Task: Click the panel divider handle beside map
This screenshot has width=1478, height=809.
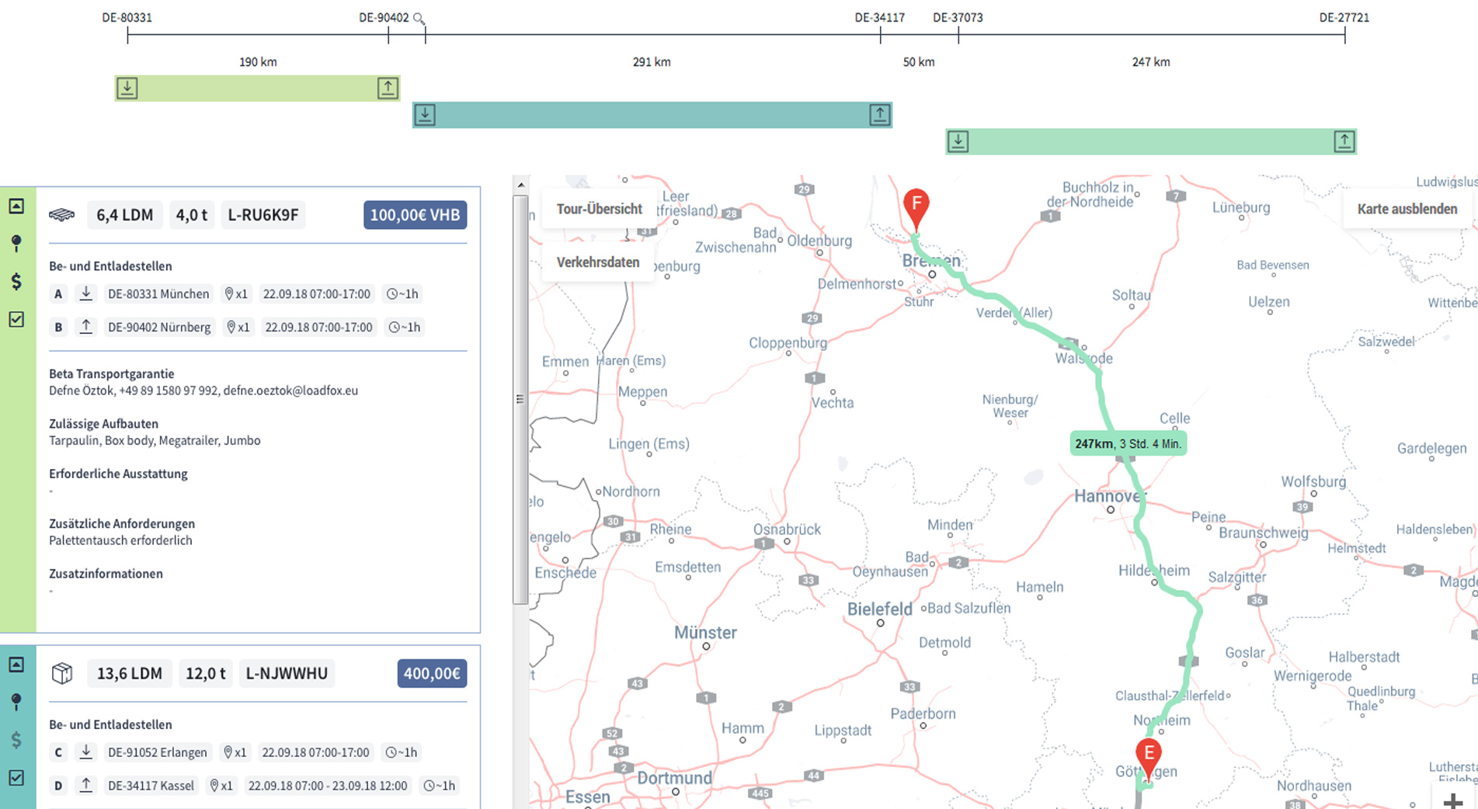Action: [x=520, y=399]
